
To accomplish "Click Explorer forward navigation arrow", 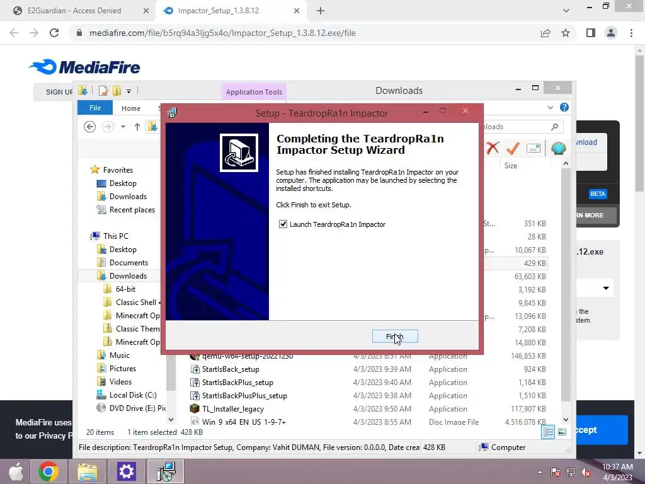I will tap(108, 127).
